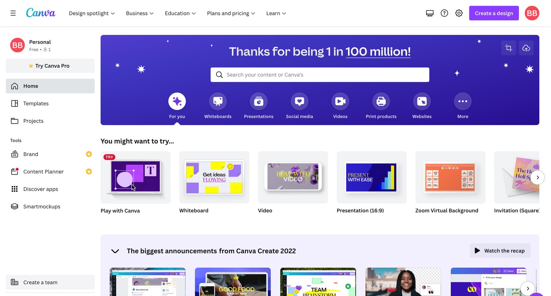
Task: Open the BB account avatar in header
Action: click(532, 13)
